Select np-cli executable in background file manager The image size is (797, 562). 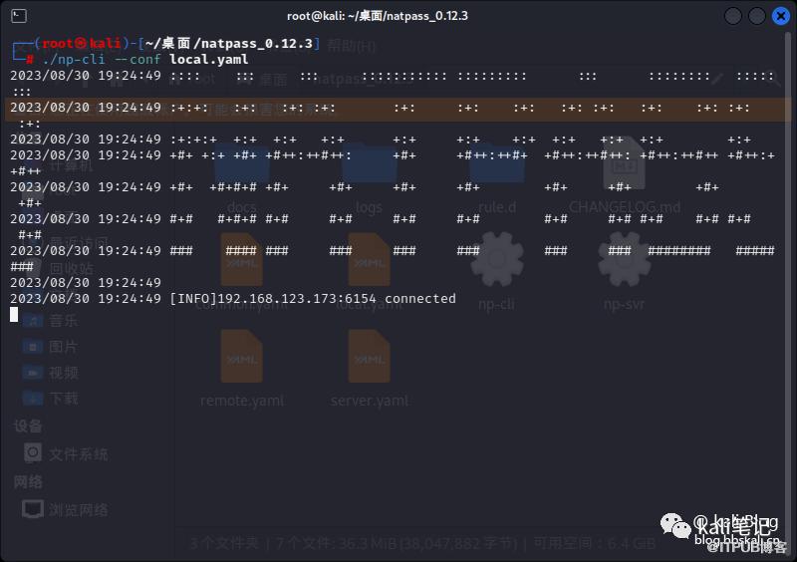tap(496, 272)
